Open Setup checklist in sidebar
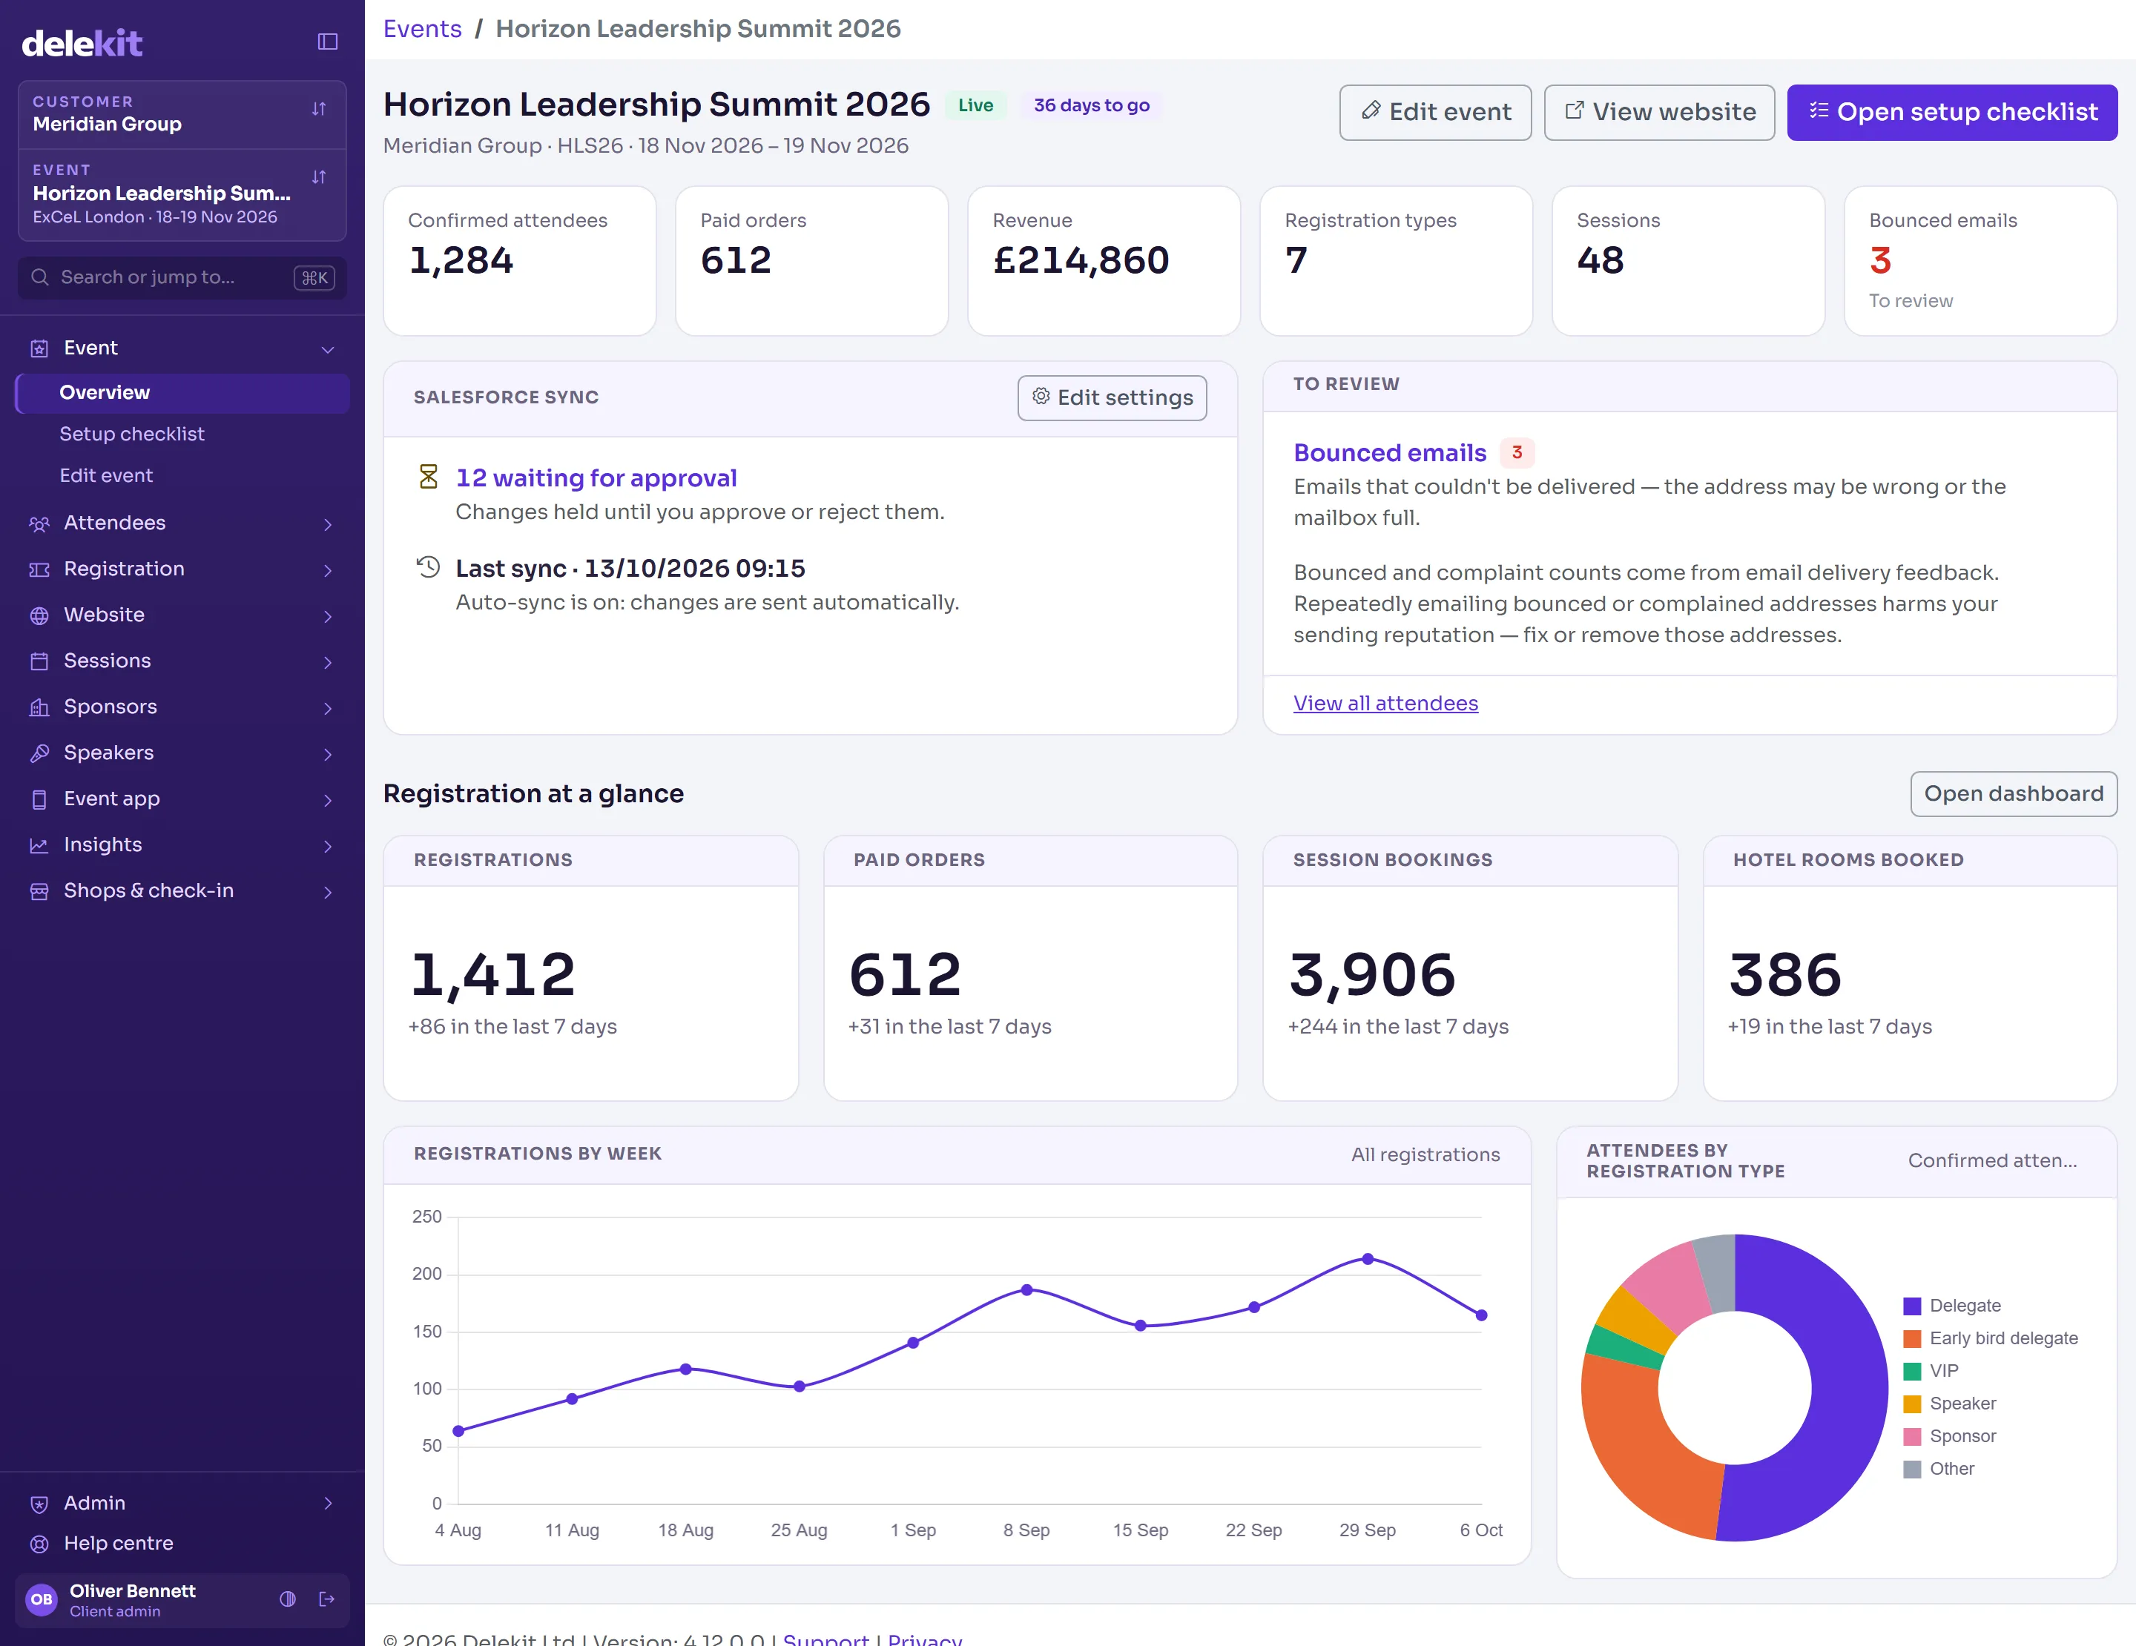2136x1646 pixels. (132, 434)
